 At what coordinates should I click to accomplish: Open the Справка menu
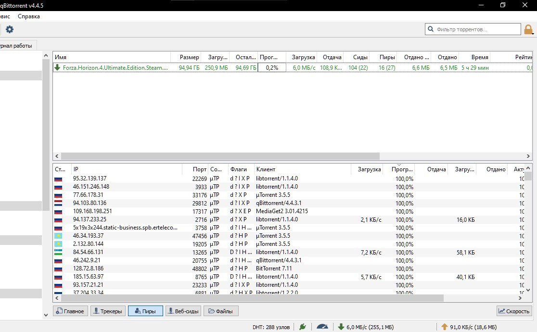(29, 16)
